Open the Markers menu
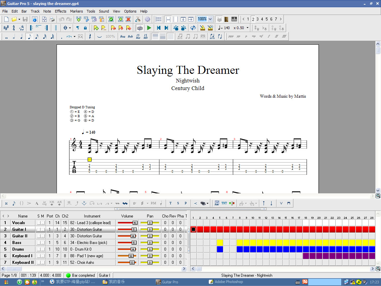This screenshot has width=381, height=286. pos(76,11)
